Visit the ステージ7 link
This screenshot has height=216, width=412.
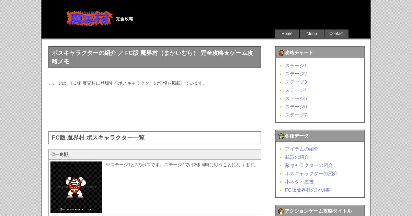(x=296, y=115)
